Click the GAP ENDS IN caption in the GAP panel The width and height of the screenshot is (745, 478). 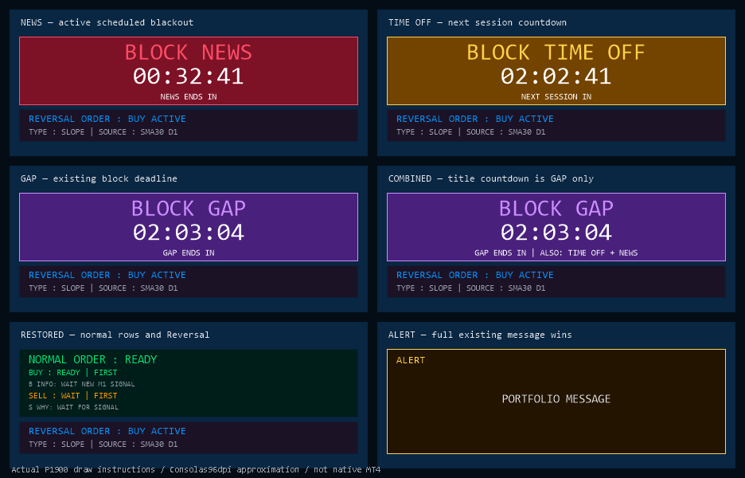tap(188, 253)
